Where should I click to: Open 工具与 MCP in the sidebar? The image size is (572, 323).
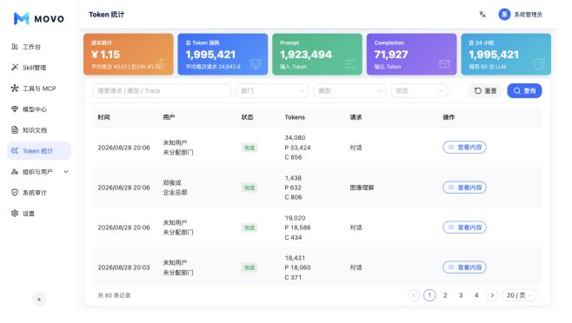(39, 89)
